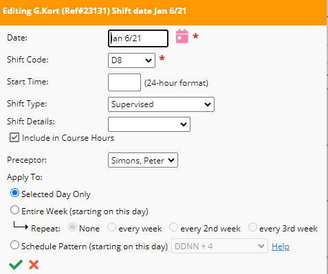Image resolution: width=328 pixels, height=274 pixels.
Task: Cancel editing with the red X icon
Action: [x=34, y=264]
